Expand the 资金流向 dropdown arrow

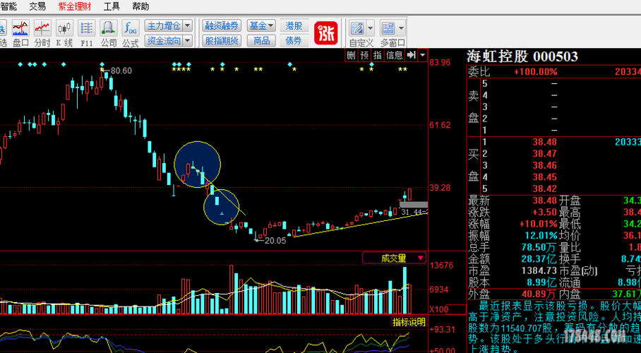click(x=187, y=40)
